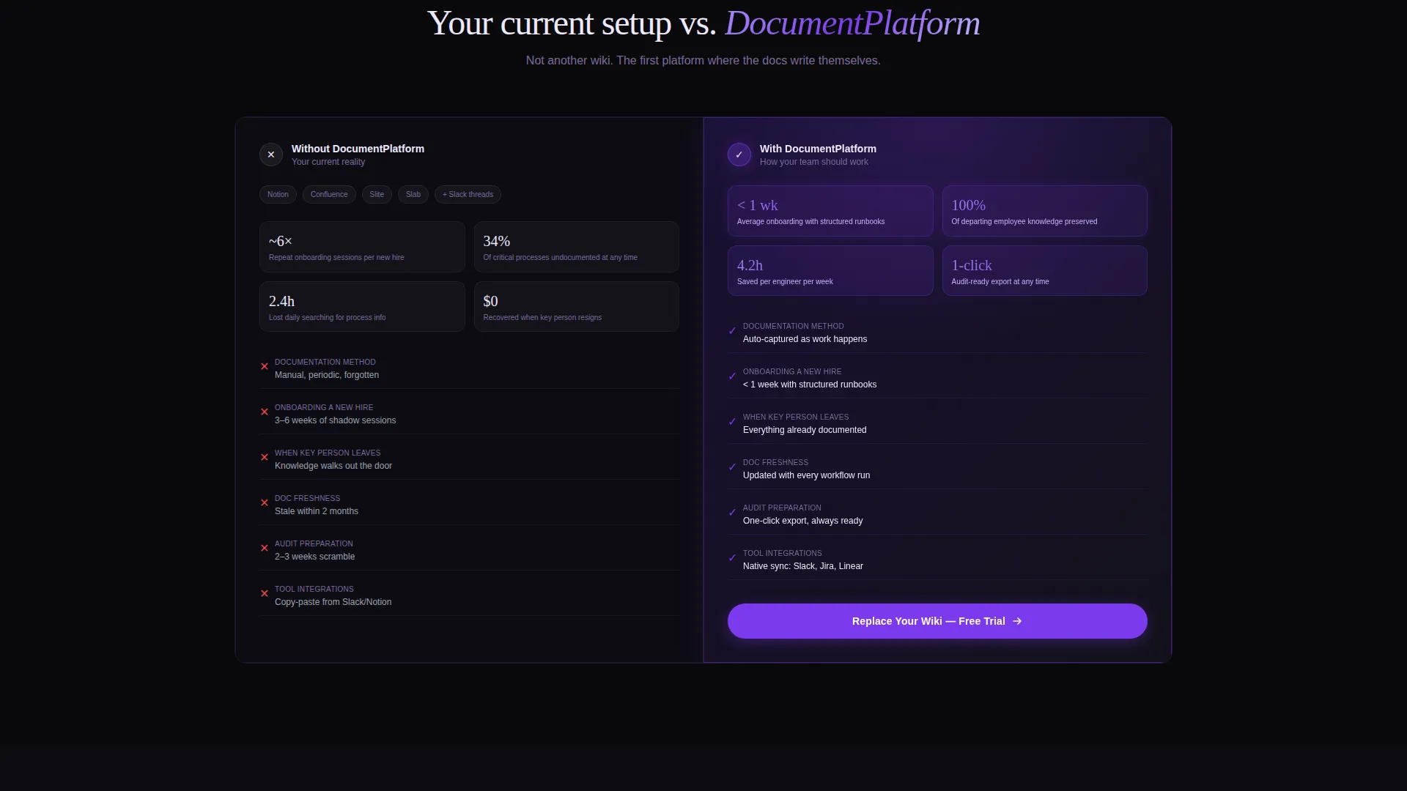The height and width of the screenshot is (791, 1407).
Task: Click purple checkmark beside One-click export, always ready
Action: 732,512
